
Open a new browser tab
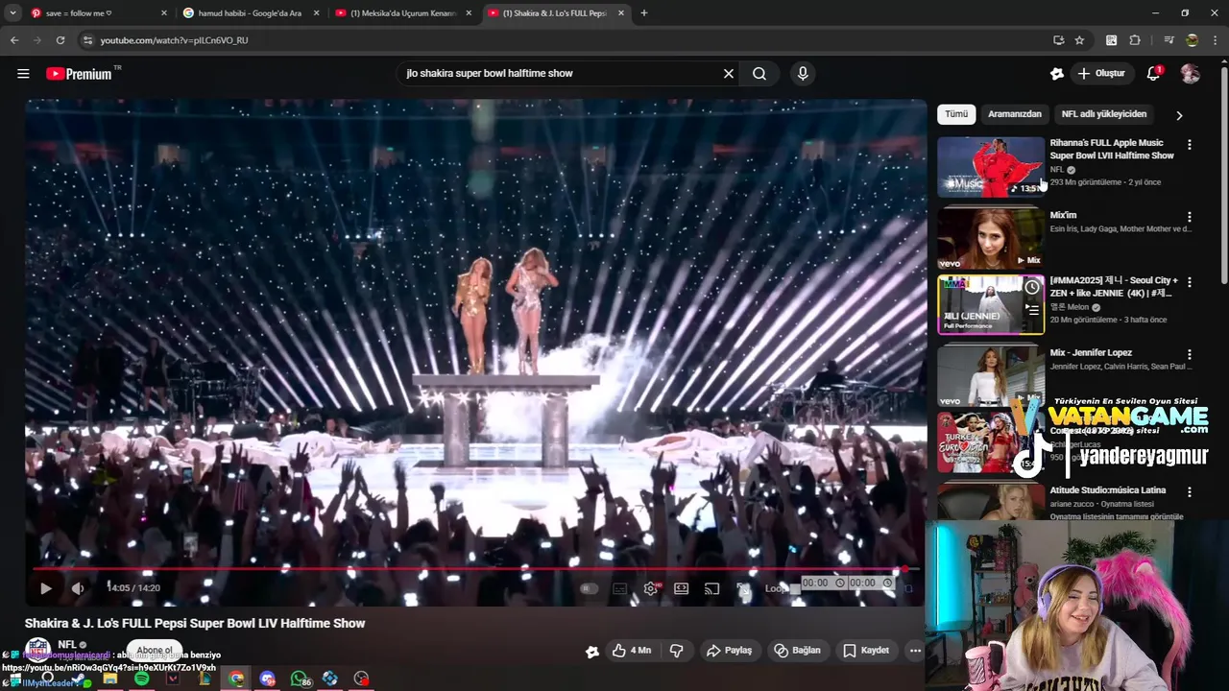(x=644, y=13)
